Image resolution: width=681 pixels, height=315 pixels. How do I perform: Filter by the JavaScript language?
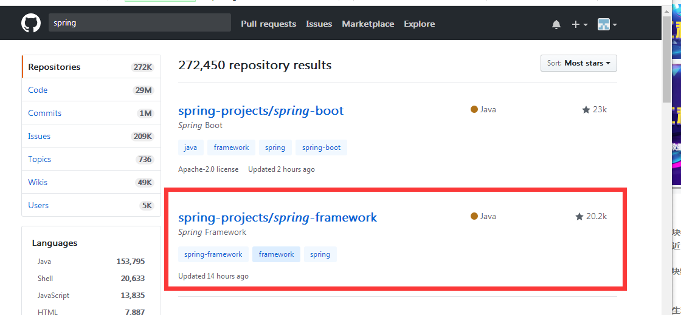click(91, 296)
